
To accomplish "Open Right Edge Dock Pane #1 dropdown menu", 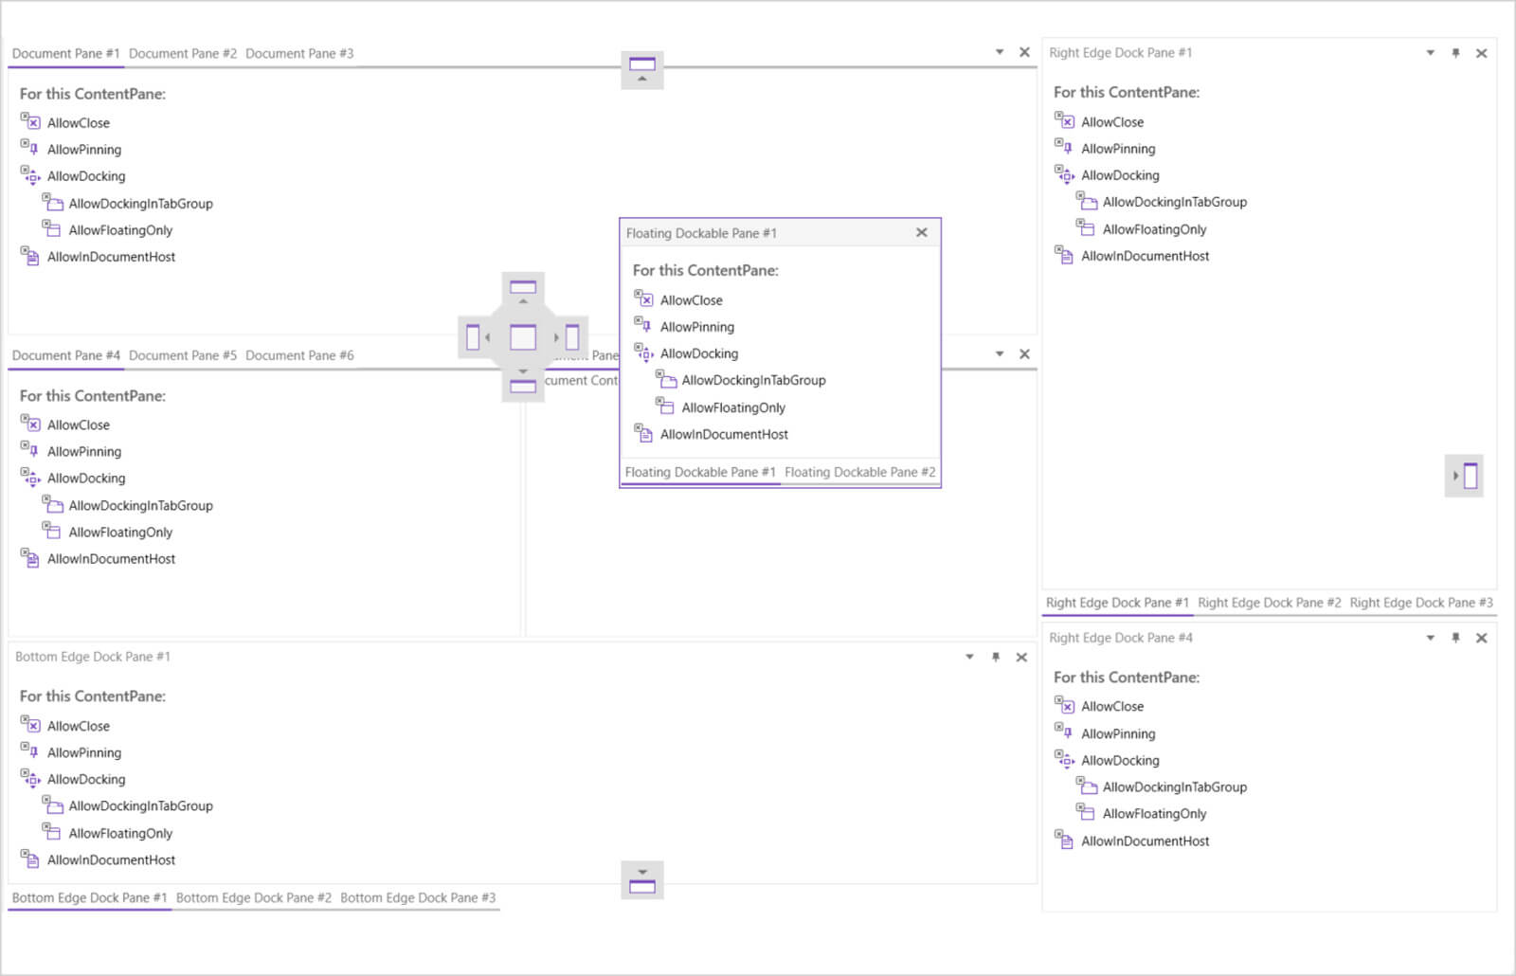I will coord(1430,53).
